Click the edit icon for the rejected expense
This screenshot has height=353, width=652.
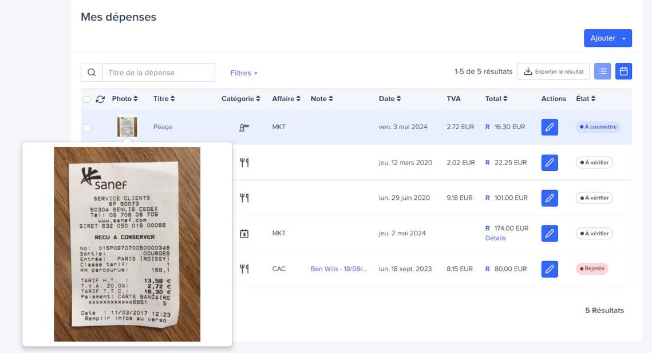point(550,269)
